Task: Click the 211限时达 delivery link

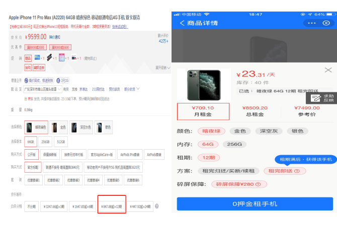Action: [98, 89]
